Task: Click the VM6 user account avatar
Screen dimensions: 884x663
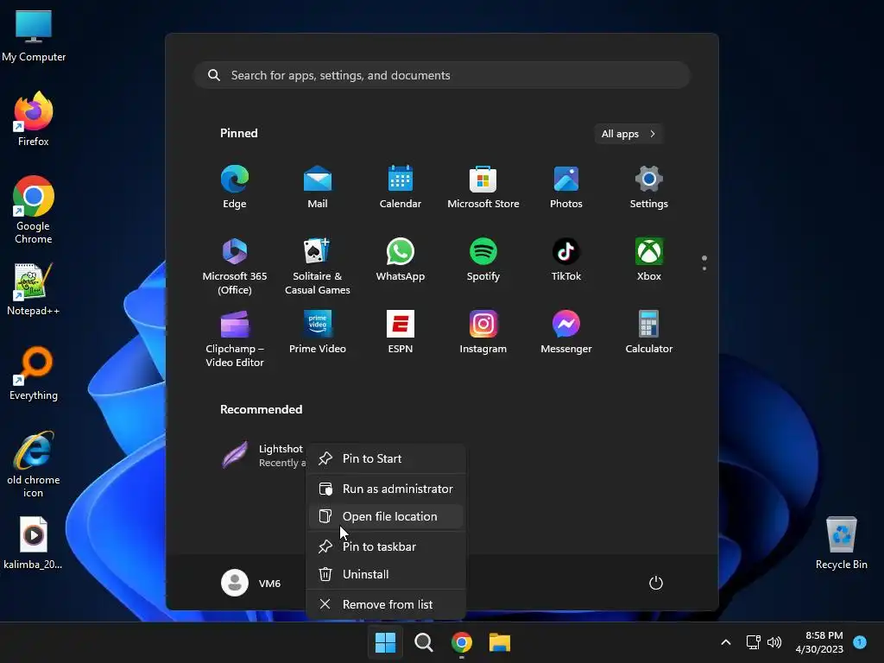Action: (235, 583)
